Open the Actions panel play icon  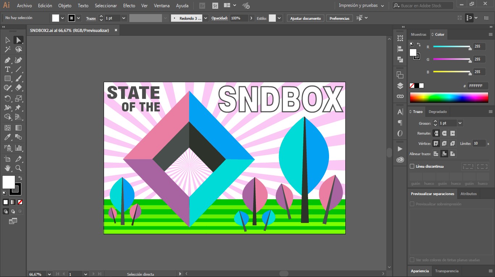(x=400, y=149)
